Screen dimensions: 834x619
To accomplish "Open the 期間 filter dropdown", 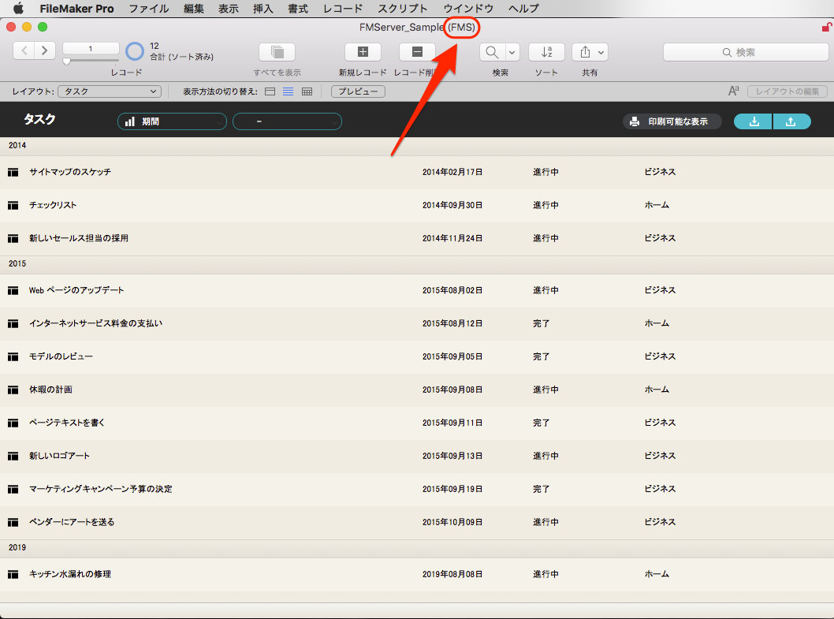I will pyautogui.click(x=172, y=121).
